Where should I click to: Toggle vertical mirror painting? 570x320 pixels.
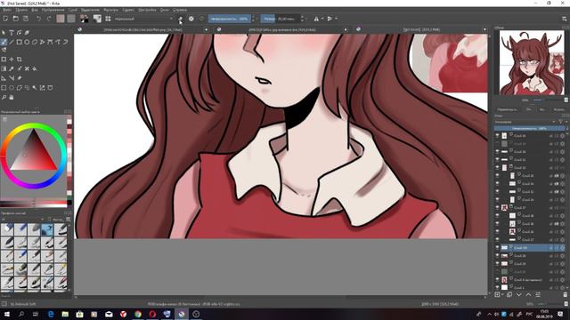[330, 19]
